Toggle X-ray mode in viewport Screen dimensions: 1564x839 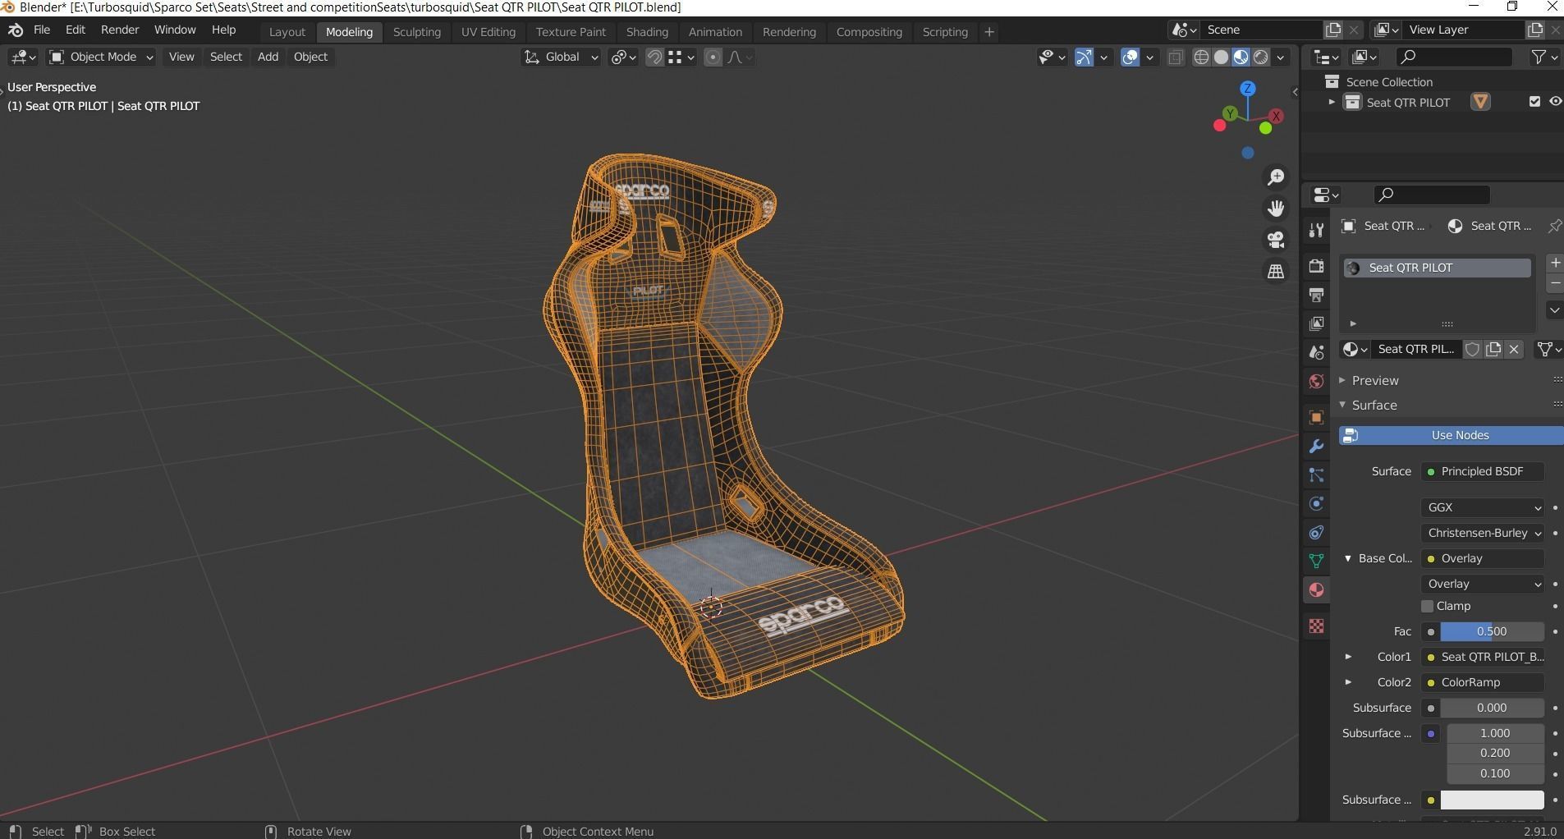(x=1176, y=57)
